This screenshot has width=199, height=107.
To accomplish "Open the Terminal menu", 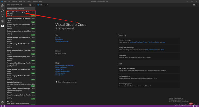I will [35, 2].
